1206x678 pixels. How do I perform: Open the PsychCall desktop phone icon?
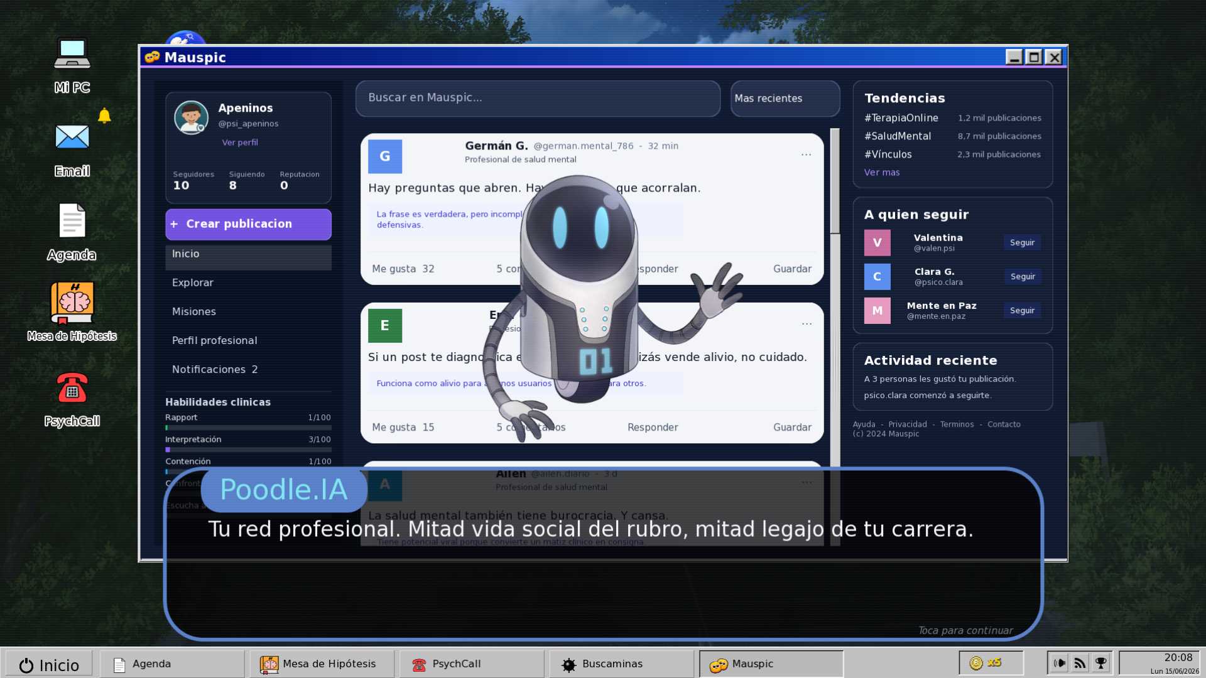[x=72, y=399]
